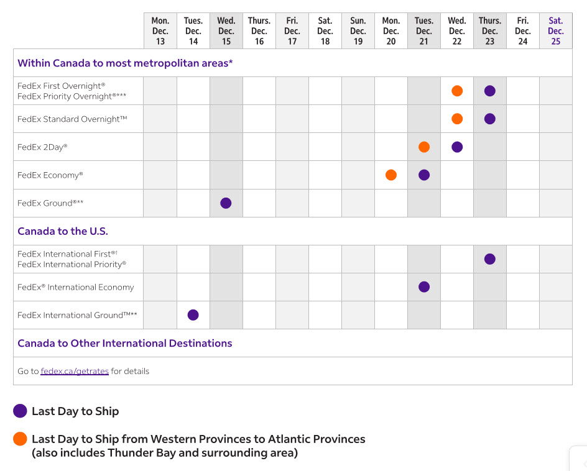Click the "Last Day to Ship from Western Provinces" legend text
This screenshot has width=587, height=471.
coord(198,439)
